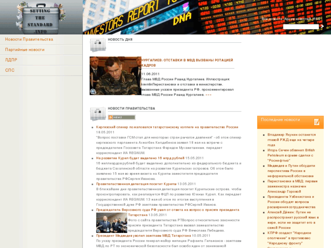The height and width of the screenshot is (248, 331).
Task: Open Медведев и Путин обсудили перспективы link
Action: pos(291,171)
